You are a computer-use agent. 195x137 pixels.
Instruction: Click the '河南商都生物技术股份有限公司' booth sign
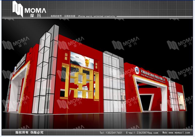click(153, 76)
